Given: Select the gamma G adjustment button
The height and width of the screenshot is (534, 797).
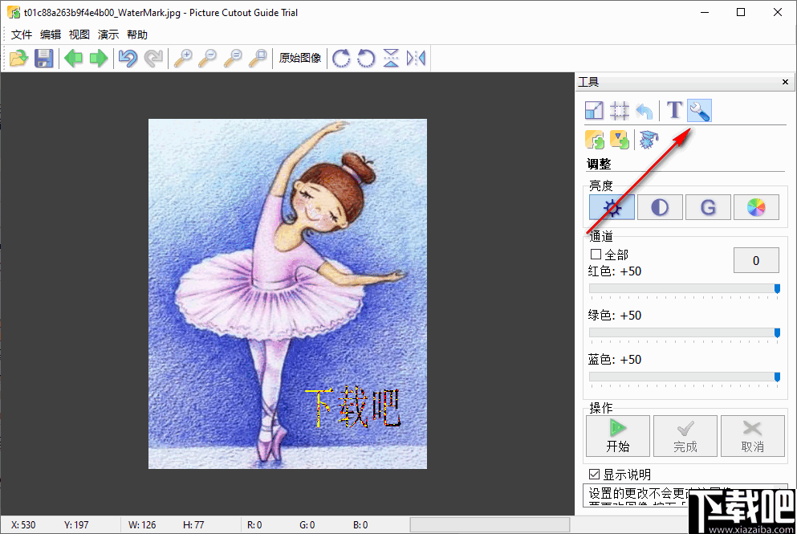Looking at the screenshot, I should 708,207.
